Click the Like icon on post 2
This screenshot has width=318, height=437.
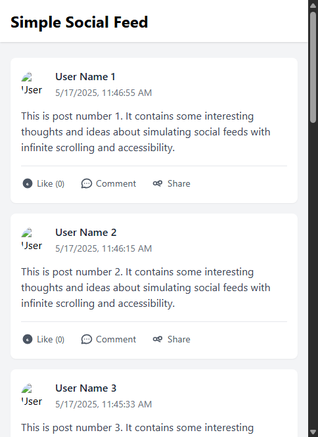click(28, 339)
